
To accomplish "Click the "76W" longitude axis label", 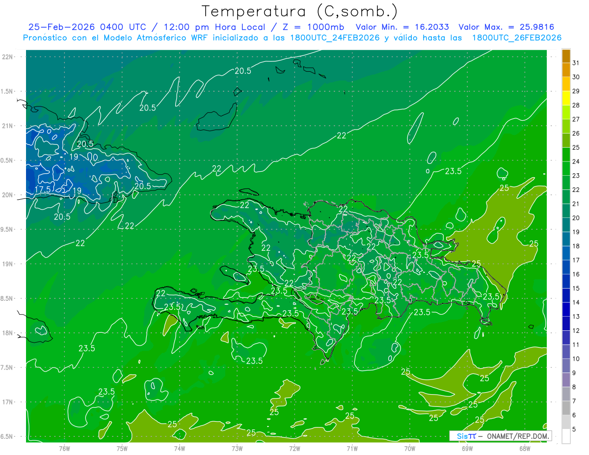I will pyautogui.click(x=64, y=448).
